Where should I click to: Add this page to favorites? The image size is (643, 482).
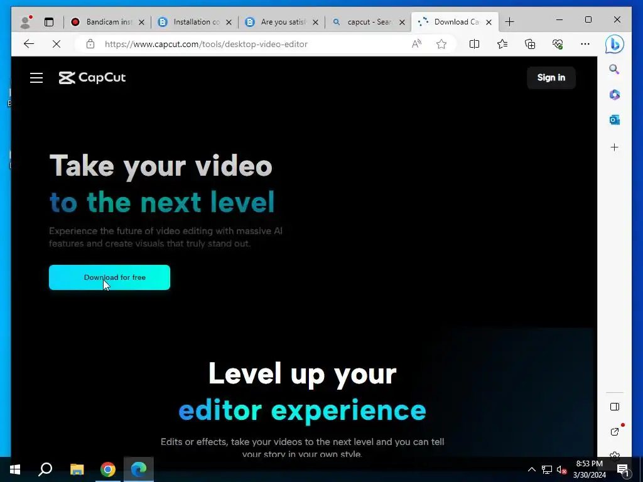(x=441, y=44)
